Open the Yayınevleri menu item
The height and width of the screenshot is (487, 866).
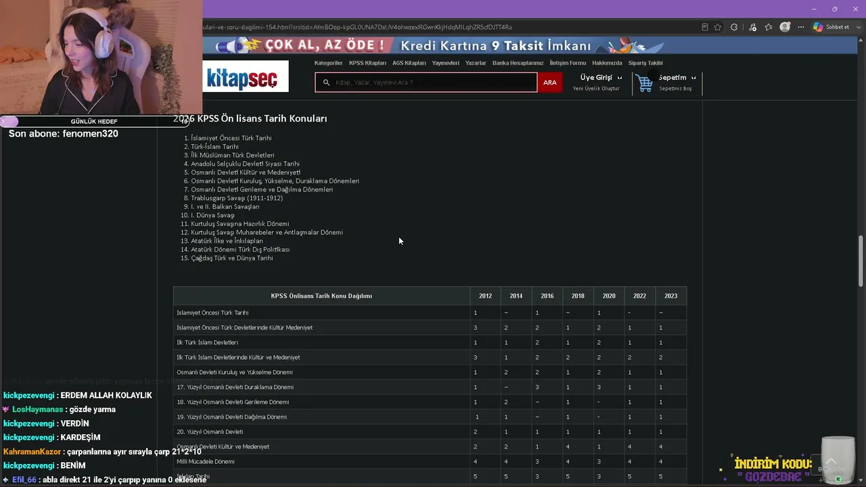click(x=446, y=63)
